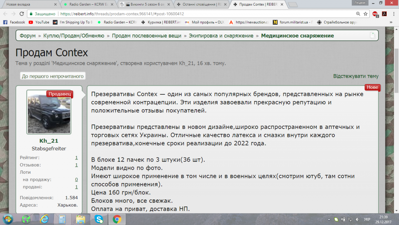This screenshot has width=399, height=225.
Task: Click the Відстежувати тему link
Action: pyautogui.click(x=356, y=76)
